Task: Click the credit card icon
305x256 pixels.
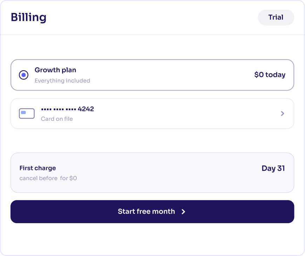Action: coord(27,113)
